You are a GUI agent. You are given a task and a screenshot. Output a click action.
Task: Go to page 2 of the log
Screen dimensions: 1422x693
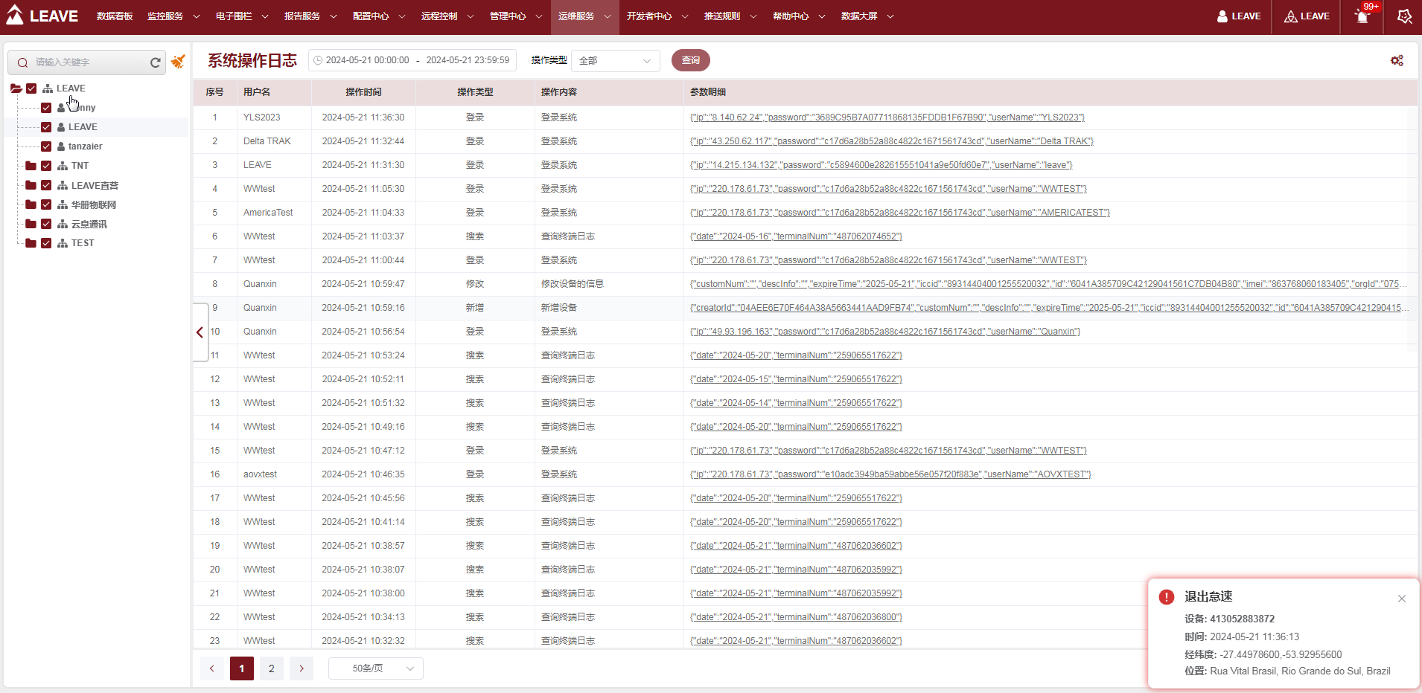pyautogui.click(x=271, y=668)
